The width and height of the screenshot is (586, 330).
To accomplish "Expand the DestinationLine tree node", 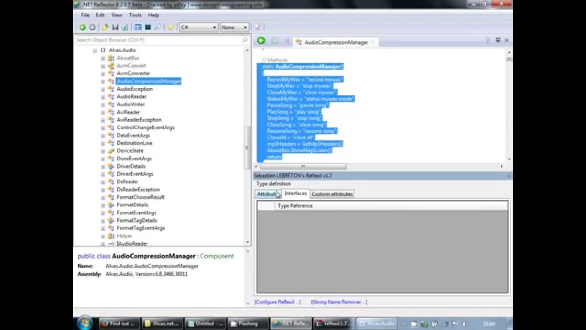I will pos(103,143).
